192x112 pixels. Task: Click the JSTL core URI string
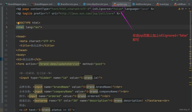coord(87,14)
